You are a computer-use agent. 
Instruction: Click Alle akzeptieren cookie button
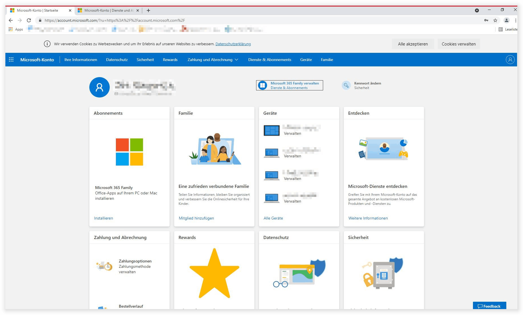click(x=413, y=44)
